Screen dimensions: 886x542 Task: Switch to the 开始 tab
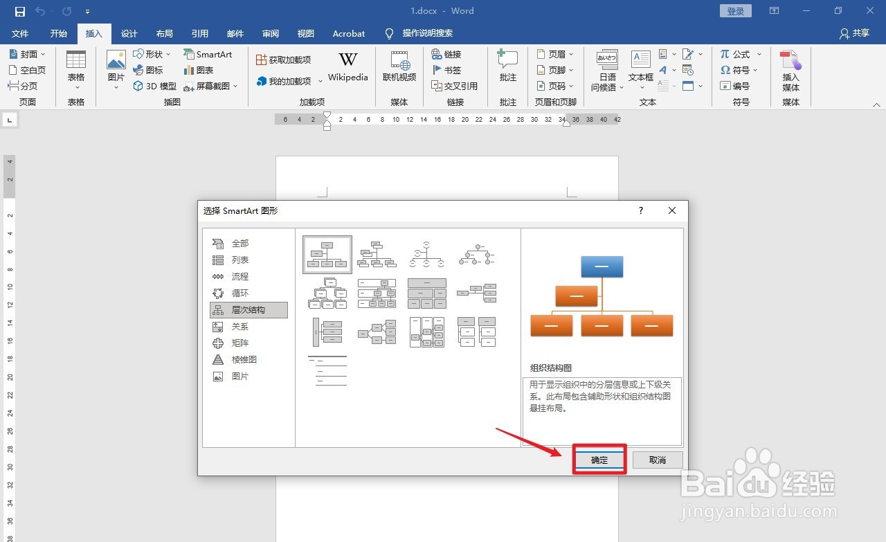59,33
